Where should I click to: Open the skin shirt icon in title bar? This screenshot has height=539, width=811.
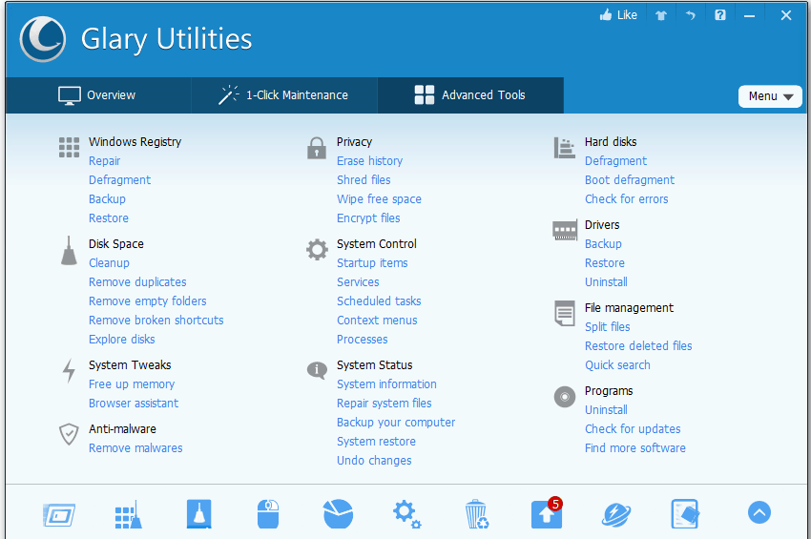point(661,15)
